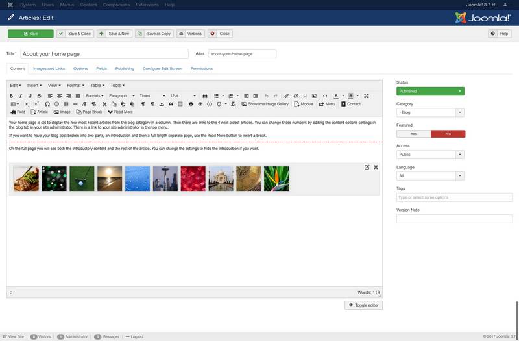
Task: Toggle bold formatting in the editor toolbar
Action: click(12, 96)
